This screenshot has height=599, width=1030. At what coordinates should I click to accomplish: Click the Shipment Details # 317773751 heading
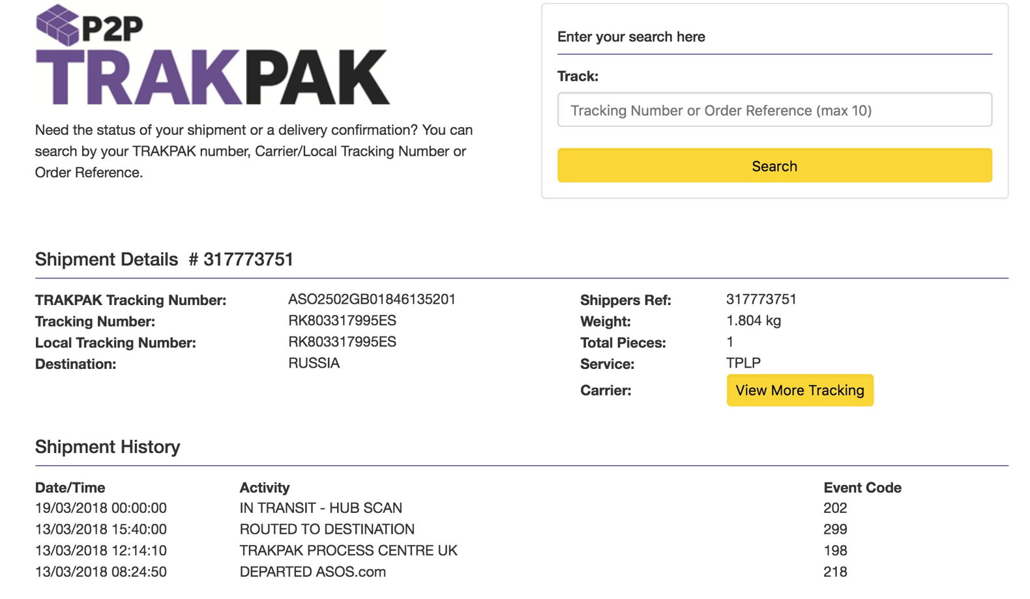click(164, 259)
